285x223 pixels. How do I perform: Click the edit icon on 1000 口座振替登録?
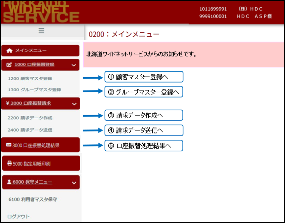(9, 65)
